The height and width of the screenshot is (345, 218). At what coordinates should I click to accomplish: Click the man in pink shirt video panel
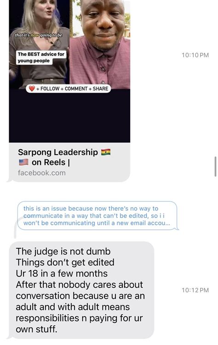(x=100, y=44)
